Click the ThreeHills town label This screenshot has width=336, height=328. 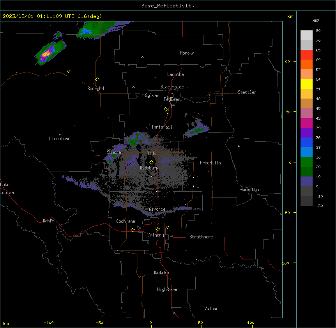coord(209,163)
